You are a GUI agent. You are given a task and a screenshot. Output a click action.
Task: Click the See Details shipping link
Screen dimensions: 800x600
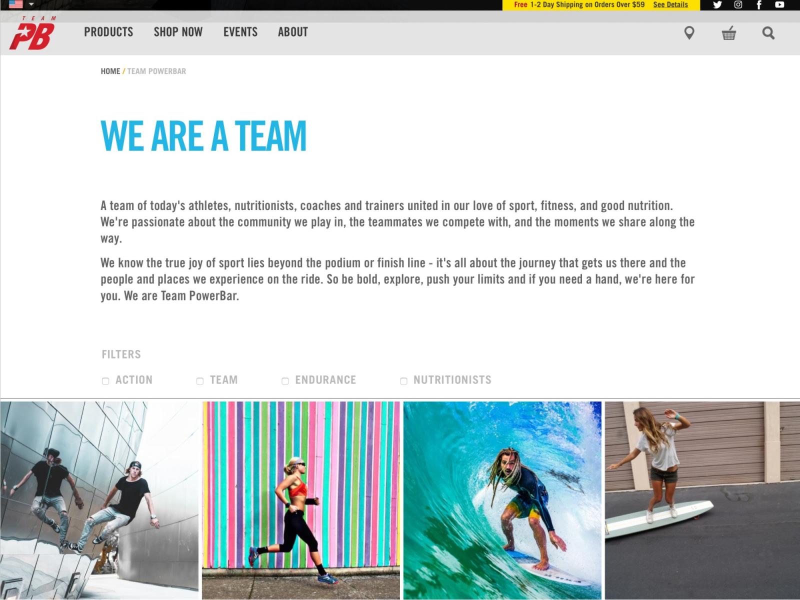pos(670,4)
